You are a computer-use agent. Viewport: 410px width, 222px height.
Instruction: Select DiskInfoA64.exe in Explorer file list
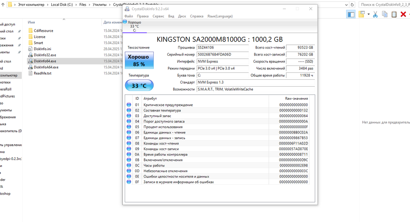tap(46, 67)
